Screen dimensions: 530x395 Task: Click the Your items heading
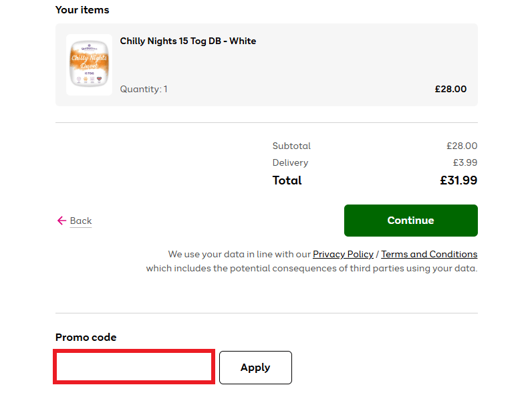[x=82, y=10]
